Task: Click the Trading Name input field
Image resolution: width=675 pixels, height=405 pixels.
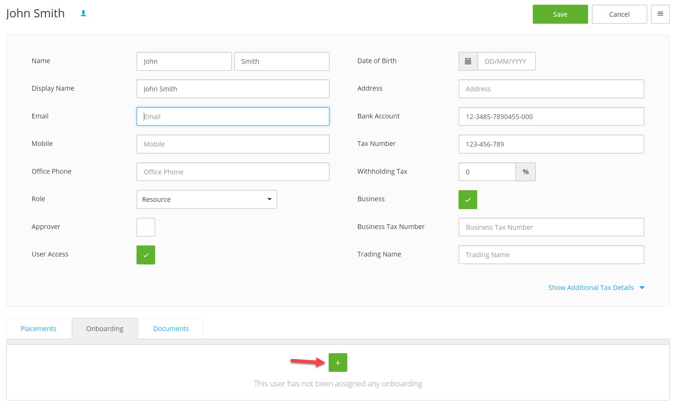Action: pos(551,255)
